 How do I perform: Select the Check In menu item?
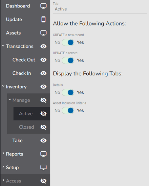coord(22,73)
